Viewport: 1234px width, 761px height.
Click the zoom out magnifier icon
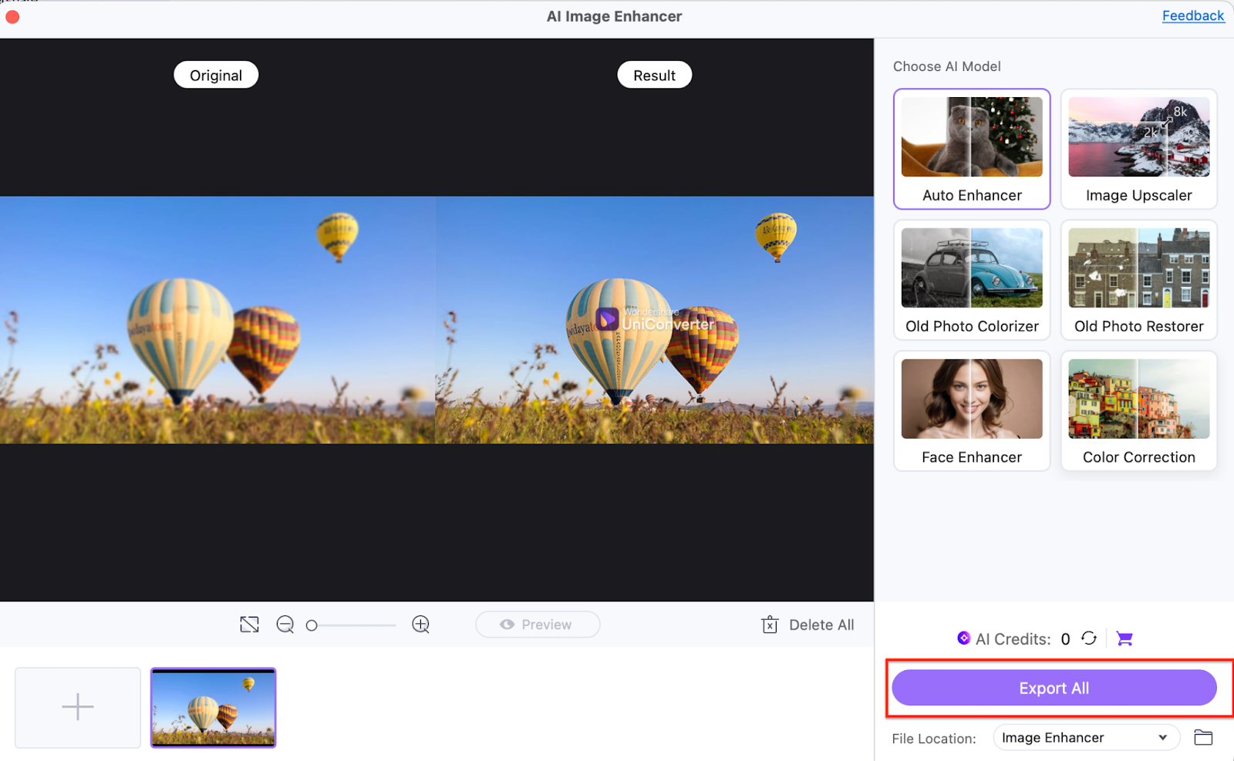click(x=285, y=625)
